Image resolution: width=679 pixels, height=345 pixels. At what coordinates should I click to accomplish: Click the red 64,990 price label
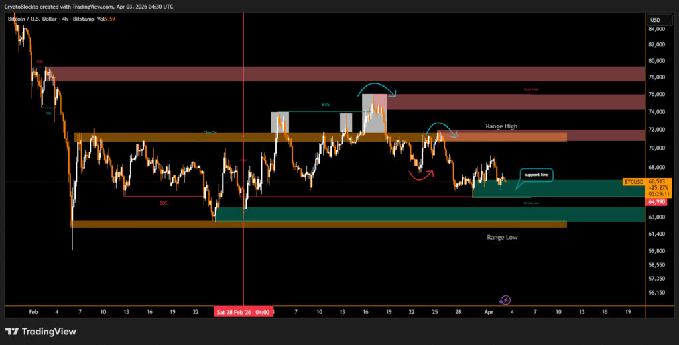tap(656, 201)
